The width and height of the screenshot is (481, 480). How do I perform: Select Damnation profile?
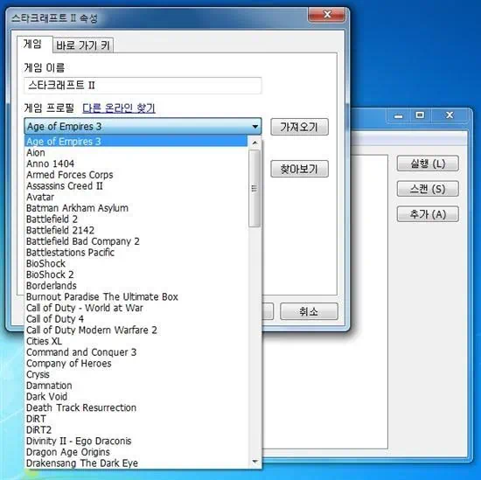[136, 386]
